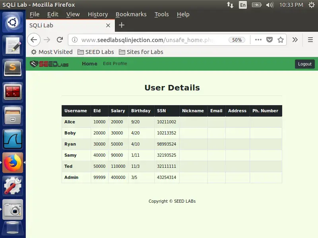
Task: Open System Settings tool in the dock
Action: coord(13,186)
